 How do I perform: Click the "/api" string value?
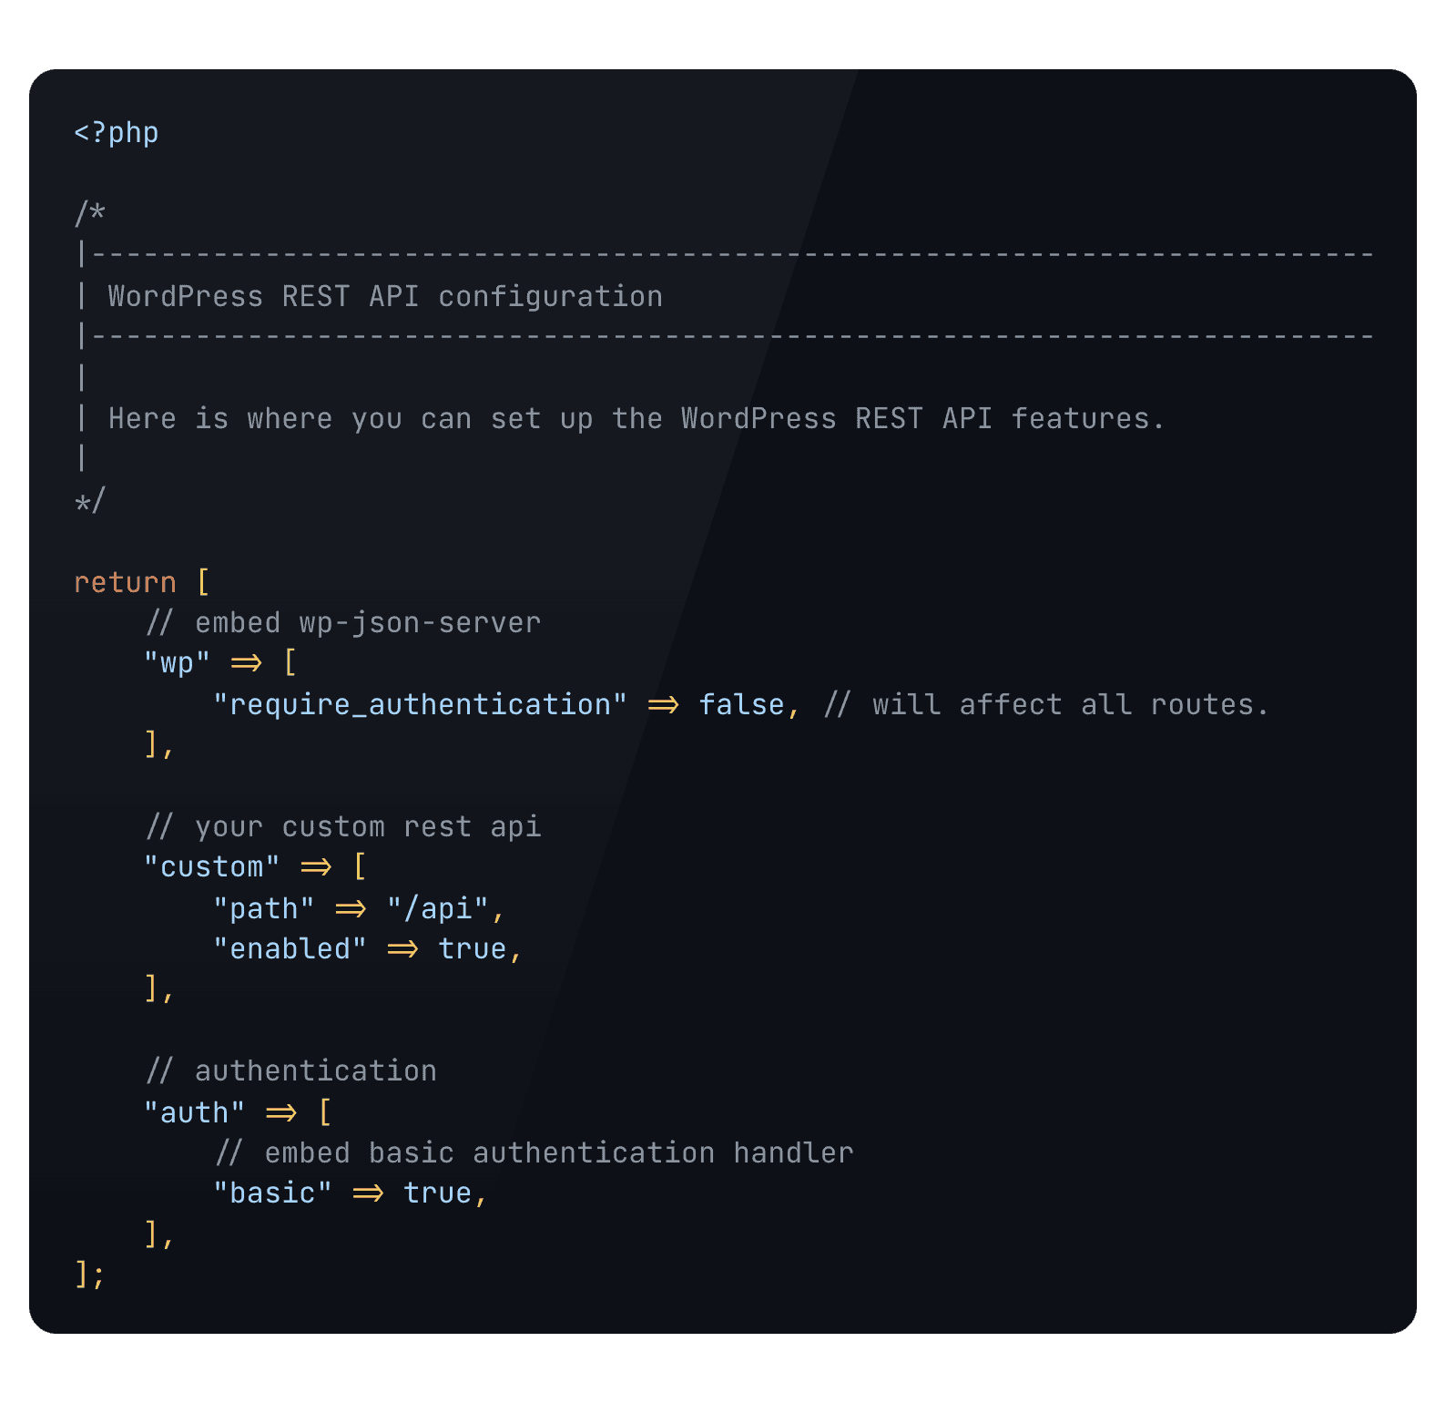coord(437,908)
